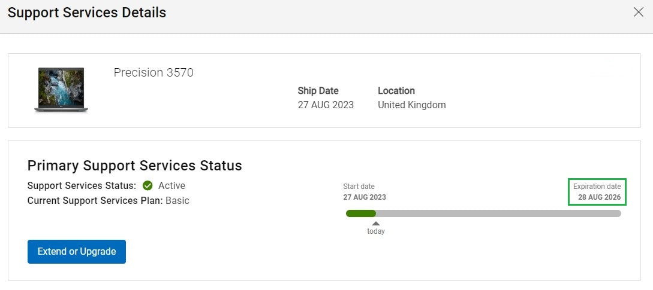Click the 28 AUG 2026 expiration value

[x=599, y=197]
